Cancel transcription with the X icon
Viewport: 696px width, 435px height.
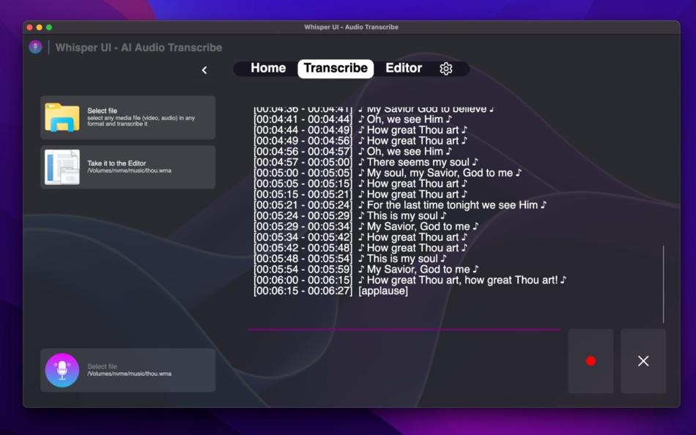(643, 360)
